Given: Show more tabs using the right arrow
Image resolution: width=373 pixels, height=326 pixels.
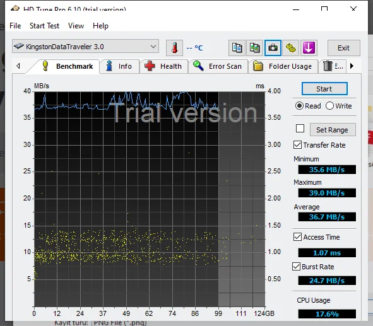Looking at the screenshot, I should pyautogui.click(x=352, y=66).
